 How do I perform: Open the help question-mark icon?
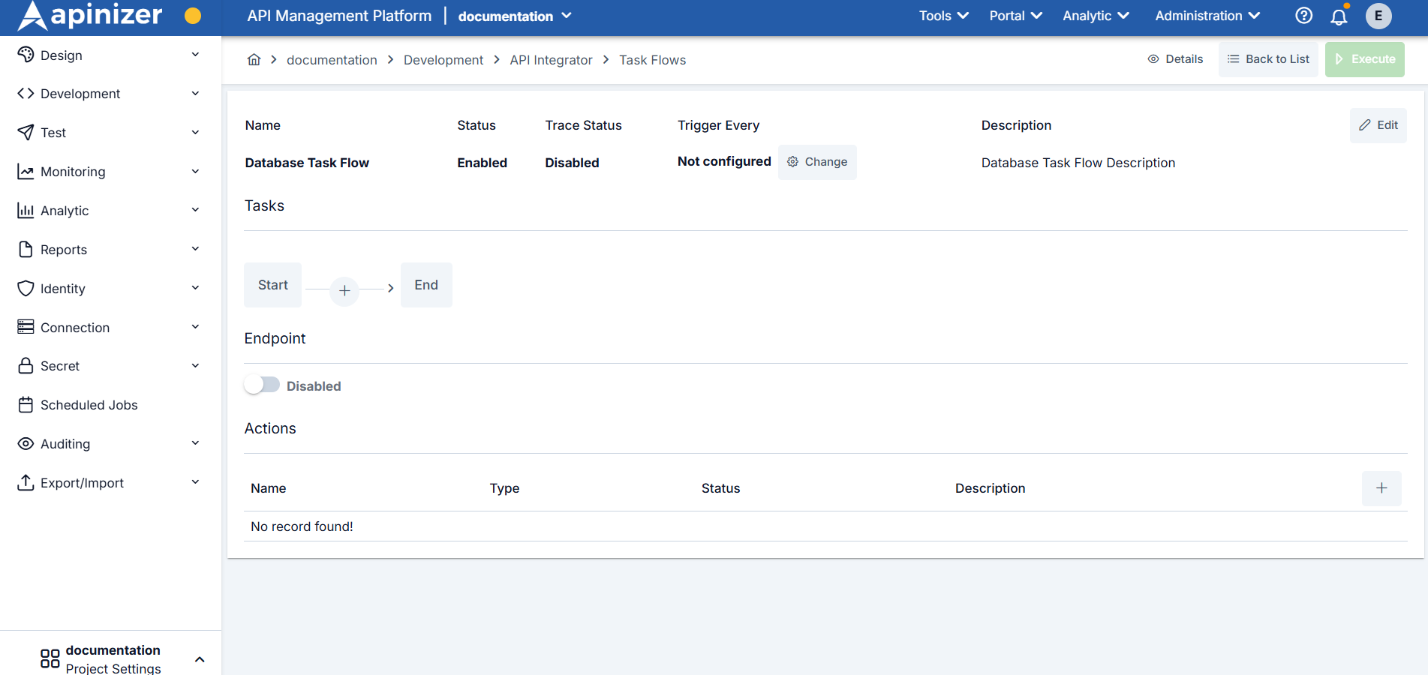coord(1303,15)
